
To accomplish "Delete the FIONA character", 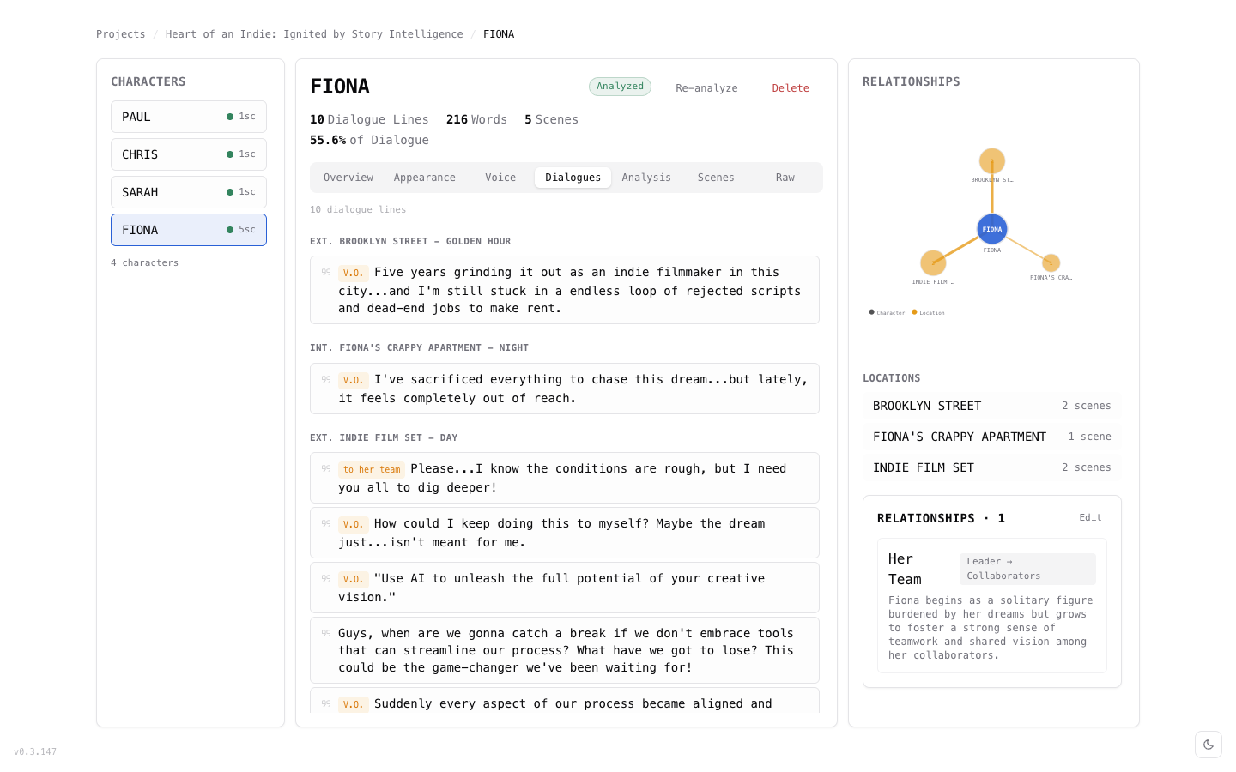I will tap(791, 88).
